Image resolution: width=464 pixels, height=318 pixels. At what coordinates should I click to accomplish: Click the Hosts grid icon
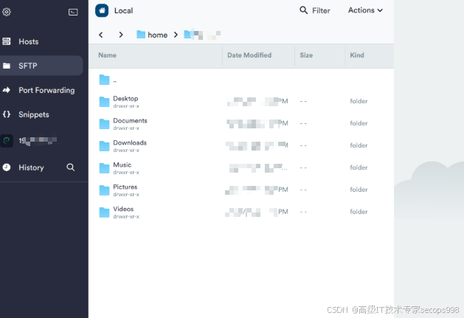7,41
